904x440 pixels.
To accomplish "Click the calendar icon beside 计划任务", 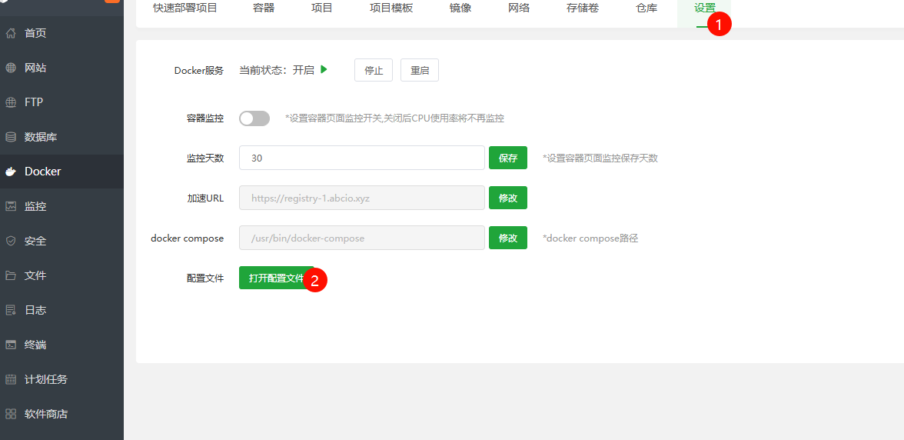I will pyautogui.click(x=11, y=379).
